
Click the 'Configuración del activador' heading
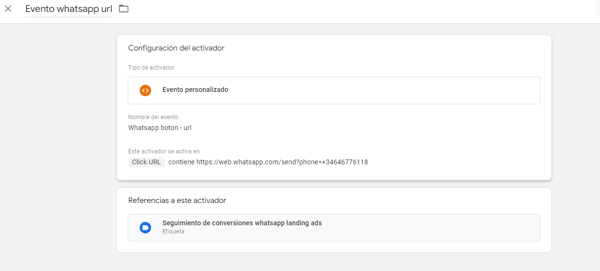click(x=176, y=48)
